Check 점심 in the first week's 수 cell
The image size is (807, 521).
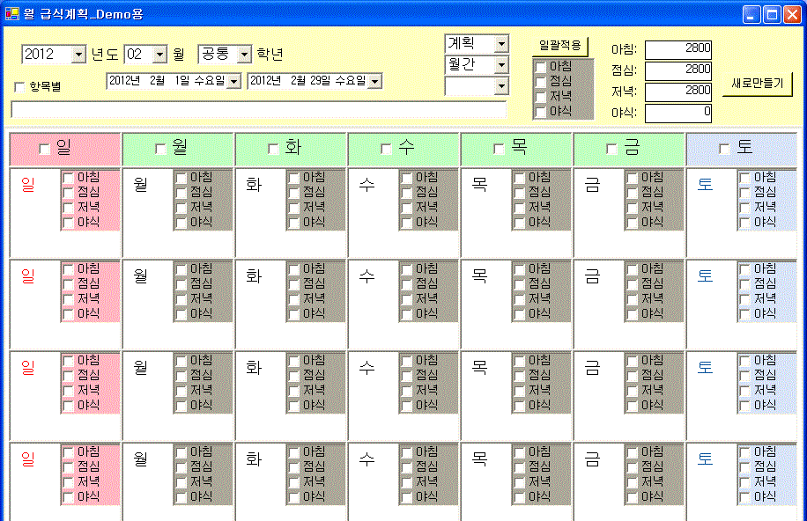click(x=407, y=193)
